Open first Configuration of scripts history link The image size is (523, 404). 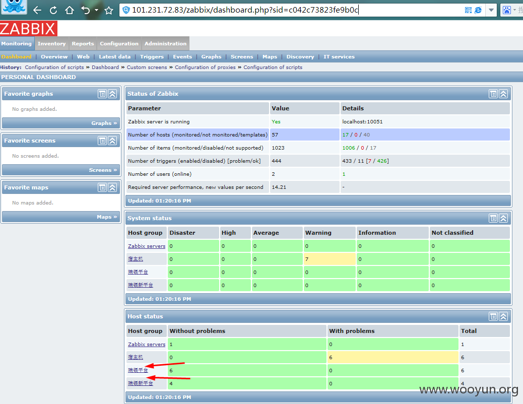(54, 68)
